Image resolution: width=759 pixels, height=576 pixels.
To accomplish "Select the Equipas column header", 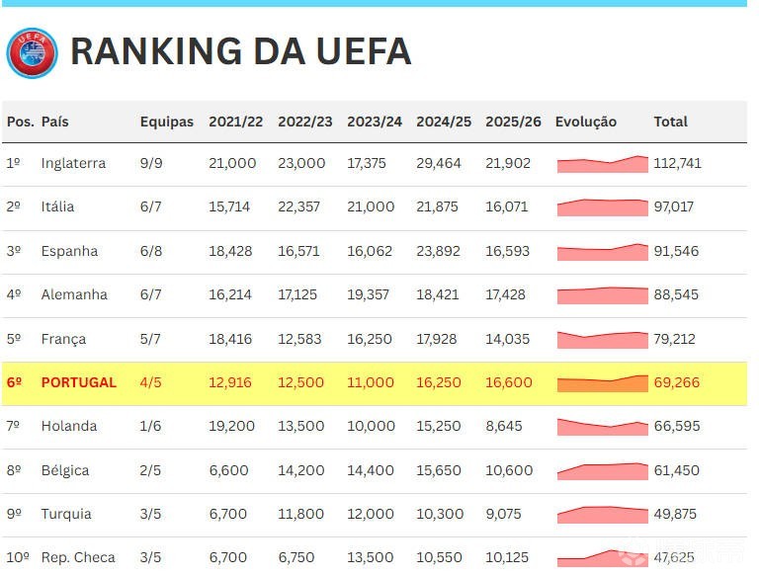I will pyautogui.click(x=166, y=122).
